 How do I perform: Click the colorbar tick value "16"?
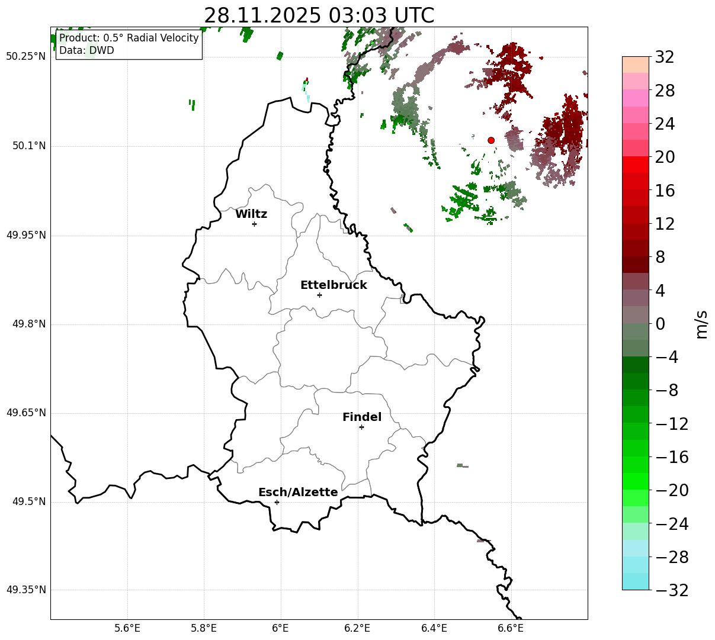pyautogui.click(x=664, y=191)
